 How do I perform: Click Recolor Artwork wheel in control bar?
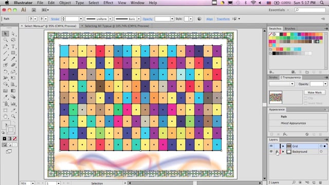coord(199,19)
